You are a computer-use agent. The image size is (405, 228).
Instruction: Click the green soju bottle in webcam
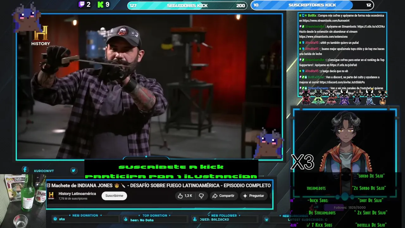tap(28, 192)
